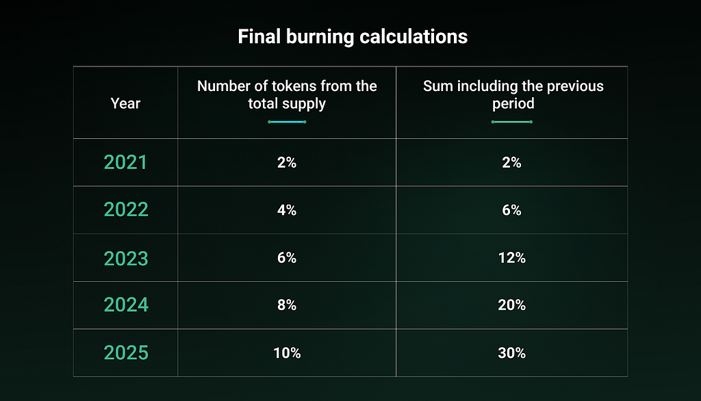
Task: Select the 2023 year cell
Action: (126, 259)
